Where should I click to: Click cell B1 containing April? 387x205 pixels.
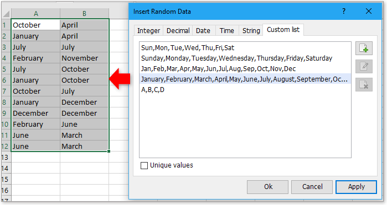tap(84, 25)
